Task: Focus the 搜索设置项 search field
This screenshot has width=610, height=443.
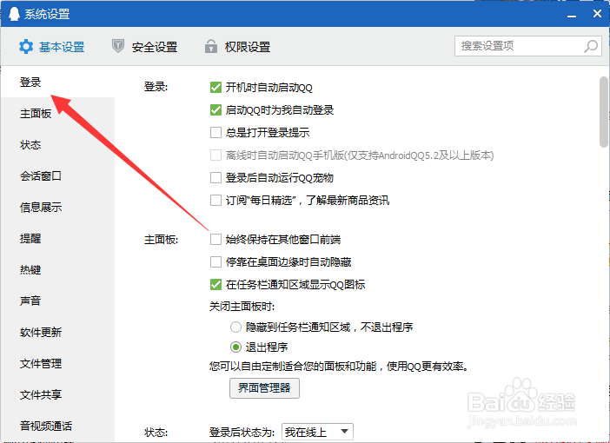Action: pos(528,46)
